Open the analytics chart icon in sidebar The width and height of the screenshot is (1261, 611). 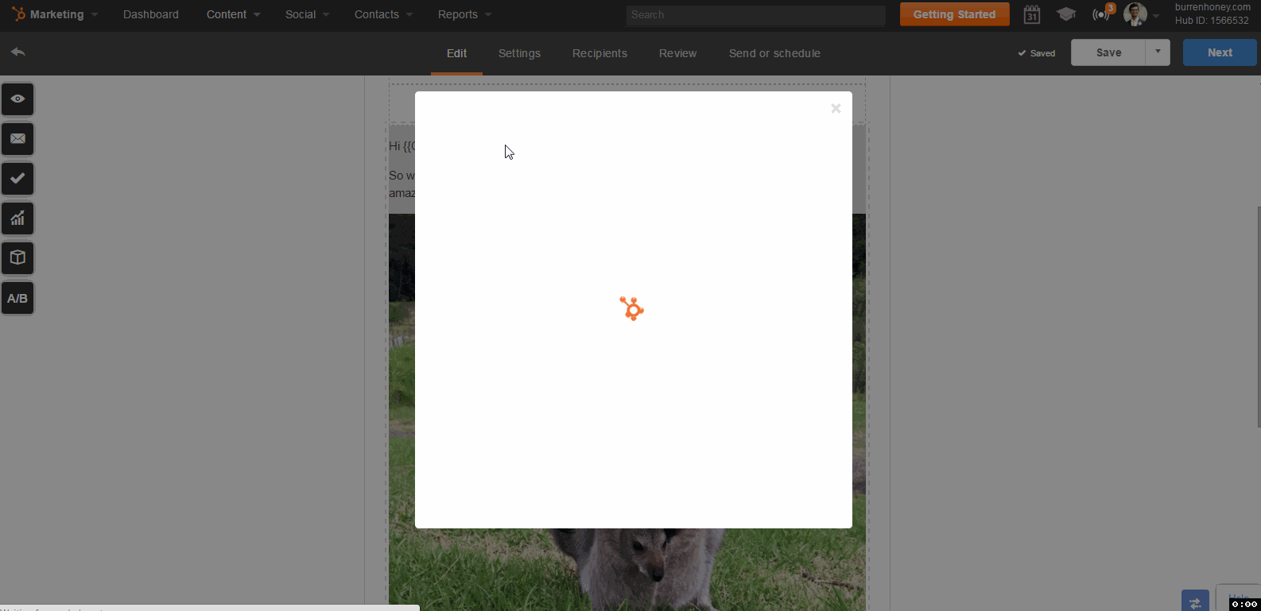coord(17,218)
